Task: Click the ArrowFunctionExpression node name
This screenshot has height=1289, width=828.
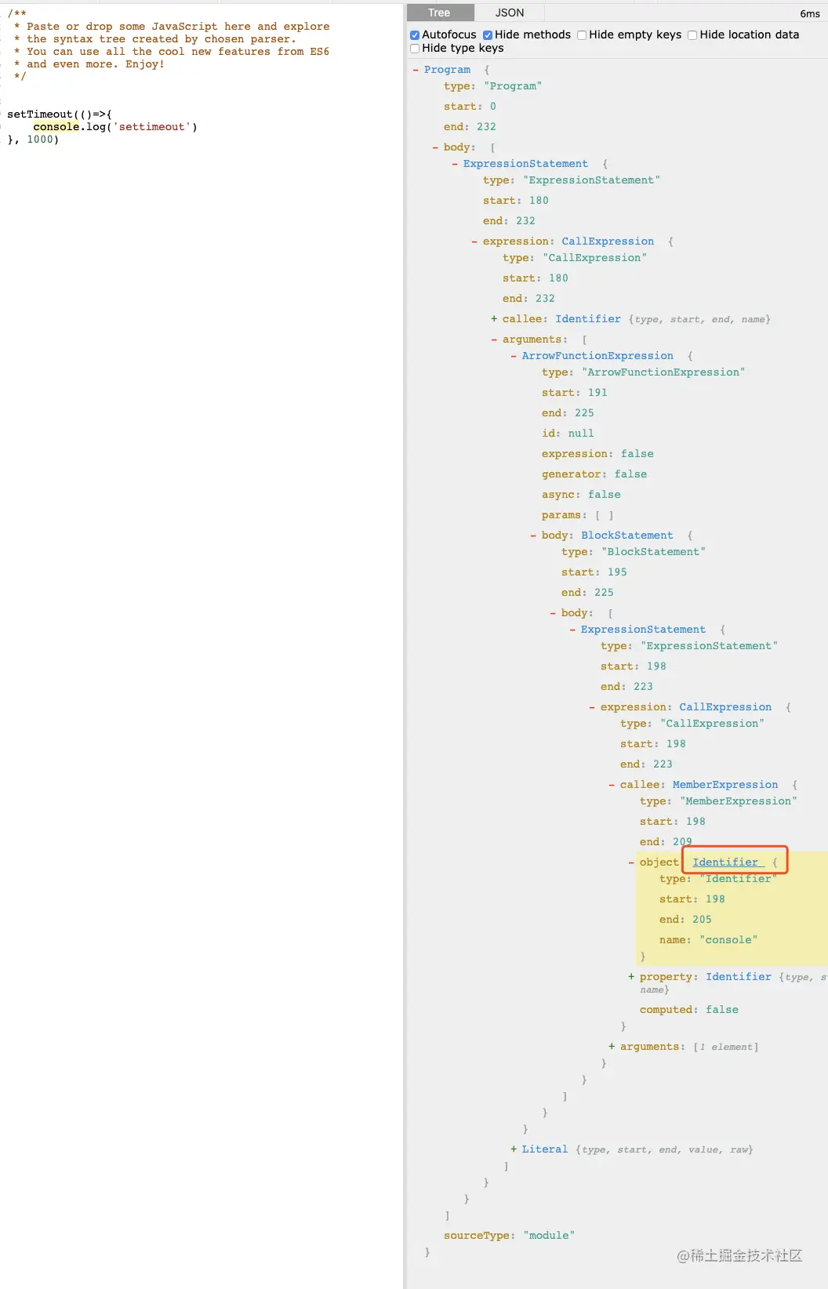Action: [597, 356]
